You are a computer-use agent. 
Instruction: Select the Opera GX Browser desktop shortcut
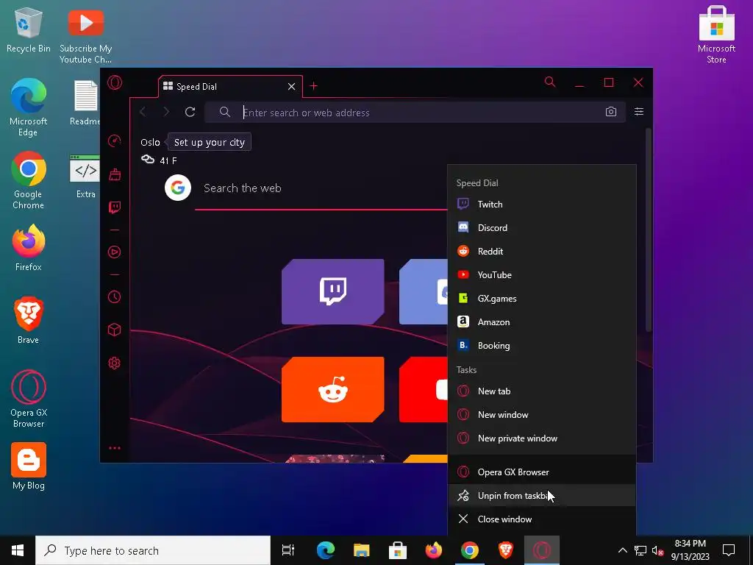(29, 399)
